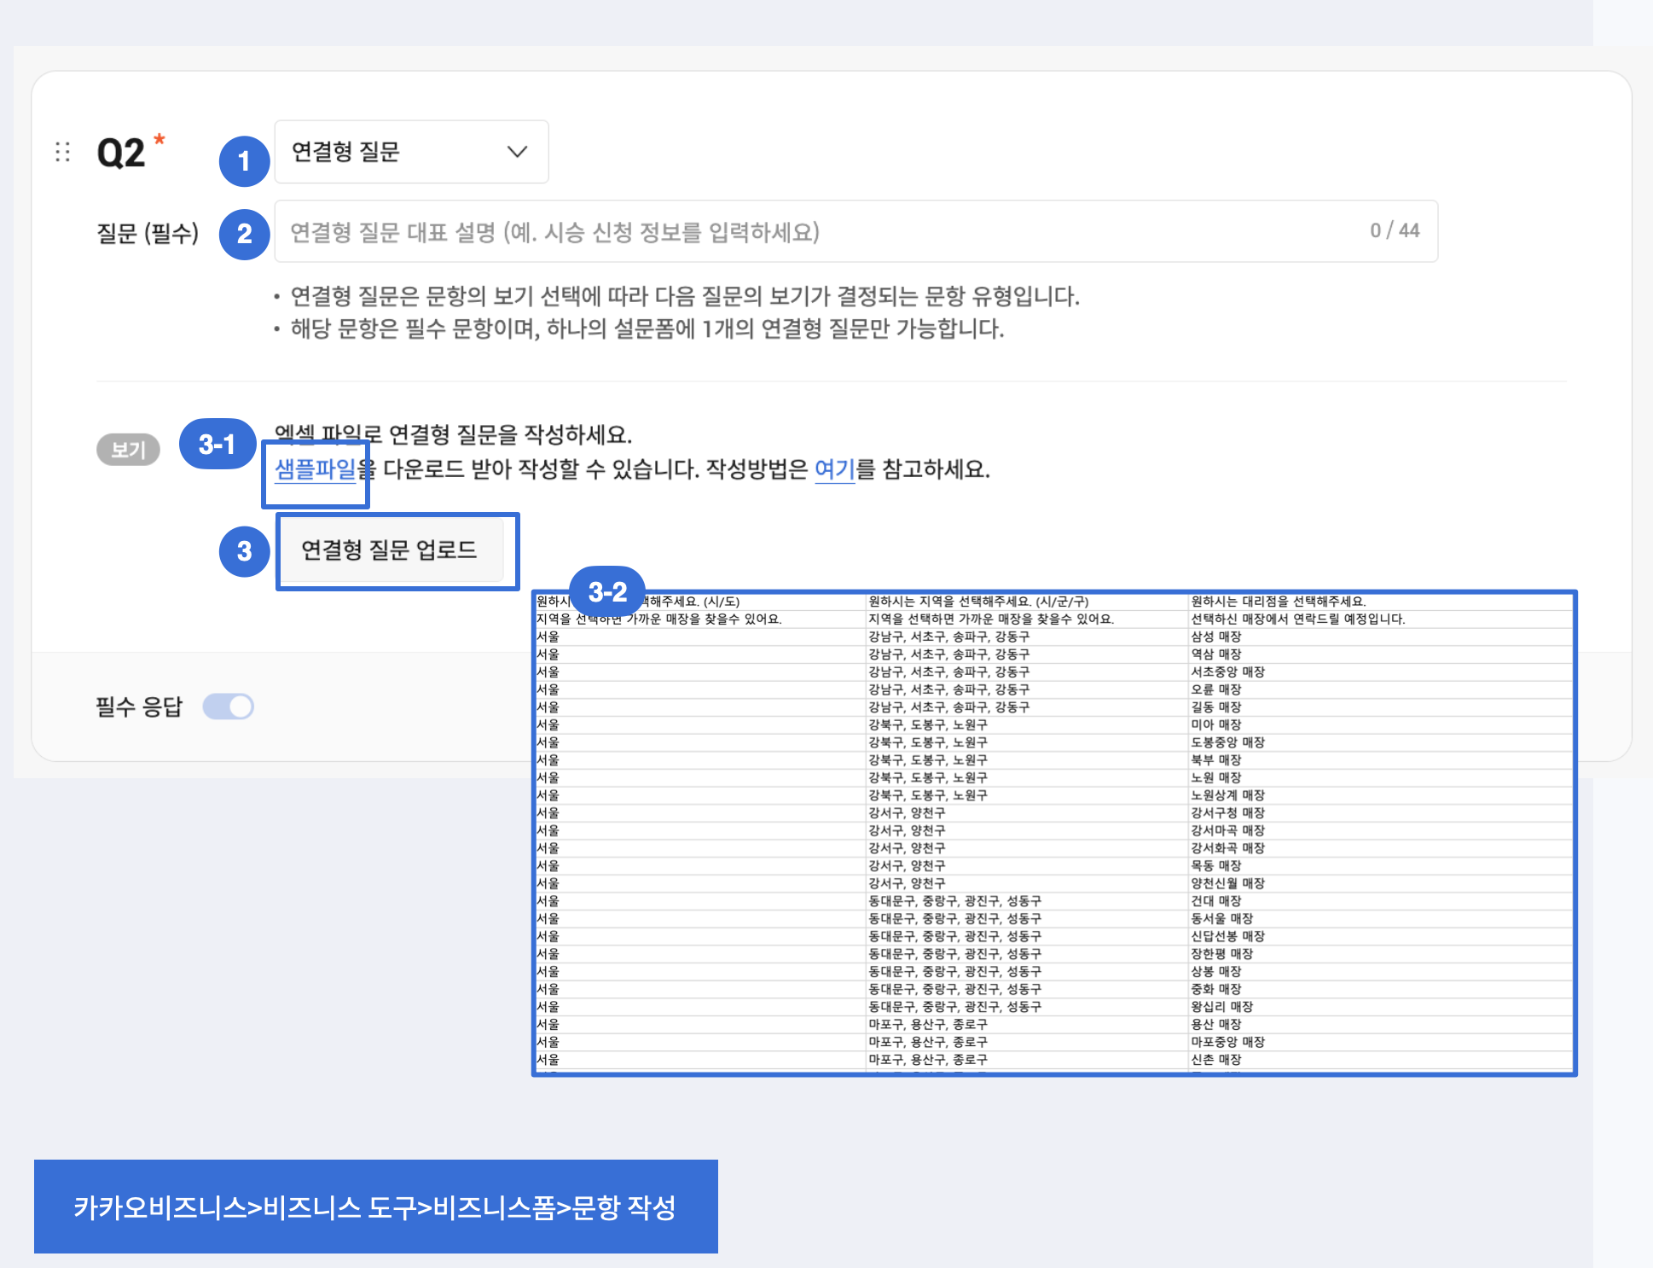Click the 0 / 44 character counter

point(1395,230)
